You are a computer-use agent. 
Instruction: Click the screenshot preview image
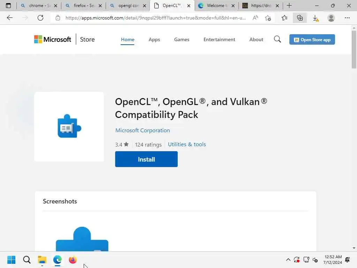pos(82,239)
